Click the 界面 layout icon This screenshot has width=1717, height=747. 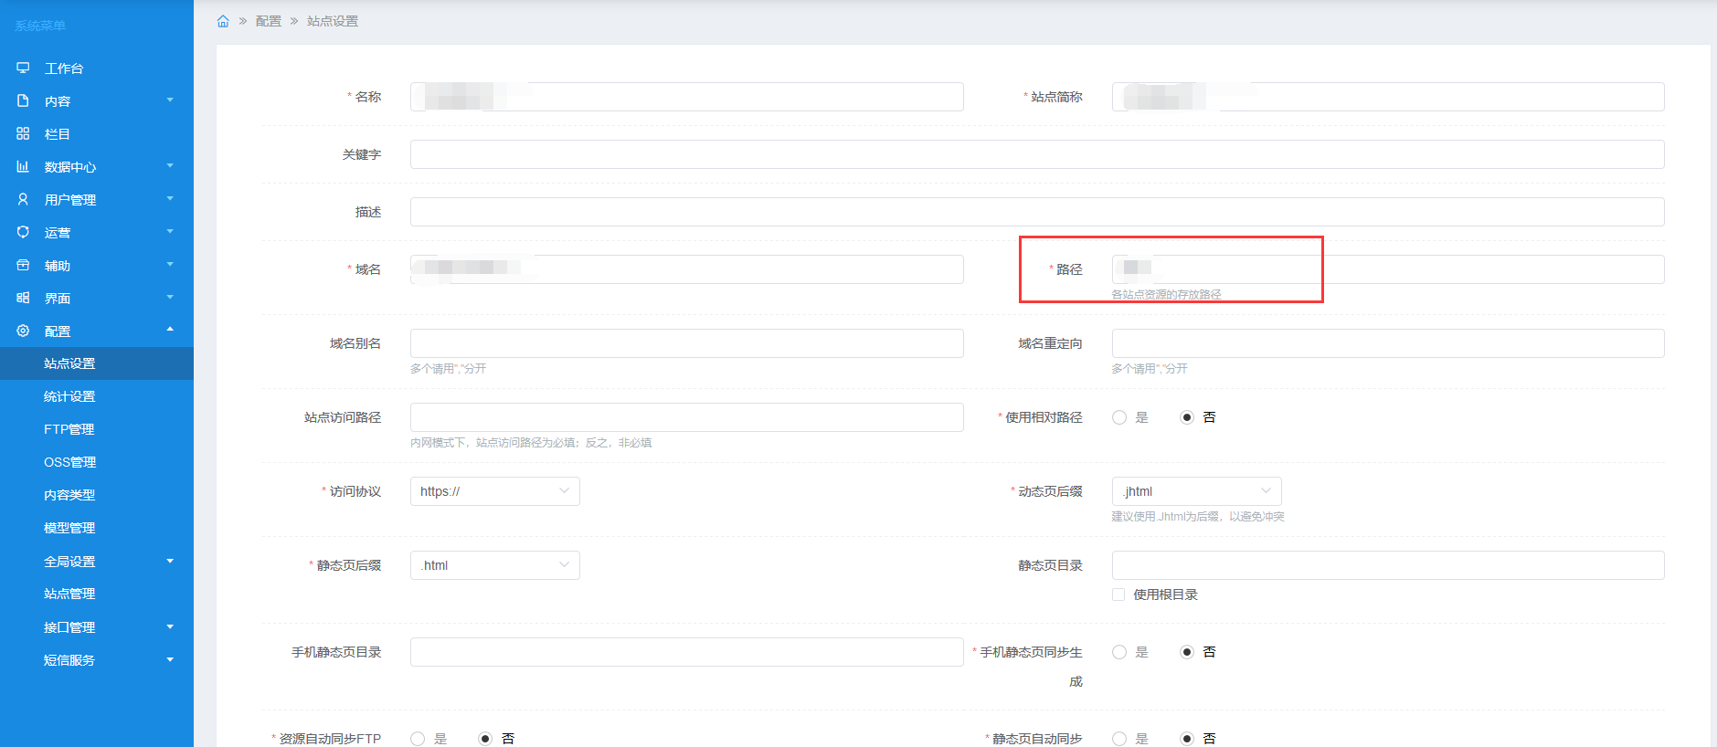tap(23, 298)
